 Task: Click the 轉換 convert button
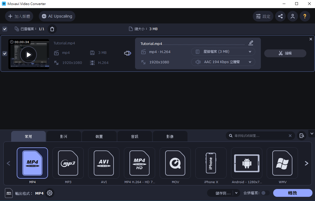(x=293, y=193)
